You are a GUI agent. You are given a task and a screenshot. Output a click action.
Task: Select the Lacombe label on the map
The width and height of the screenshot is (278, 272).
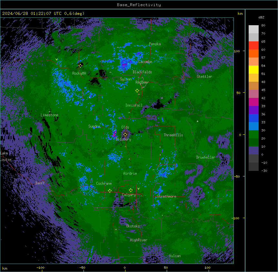145,62
